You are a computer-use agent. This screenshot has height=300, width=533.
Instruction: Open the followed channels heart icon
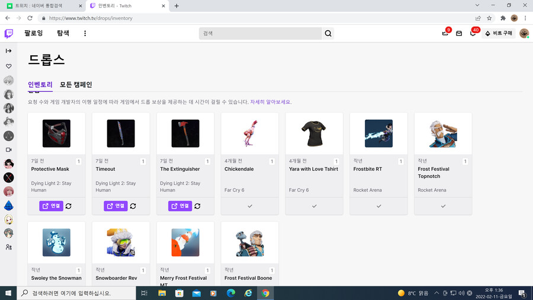9,66
